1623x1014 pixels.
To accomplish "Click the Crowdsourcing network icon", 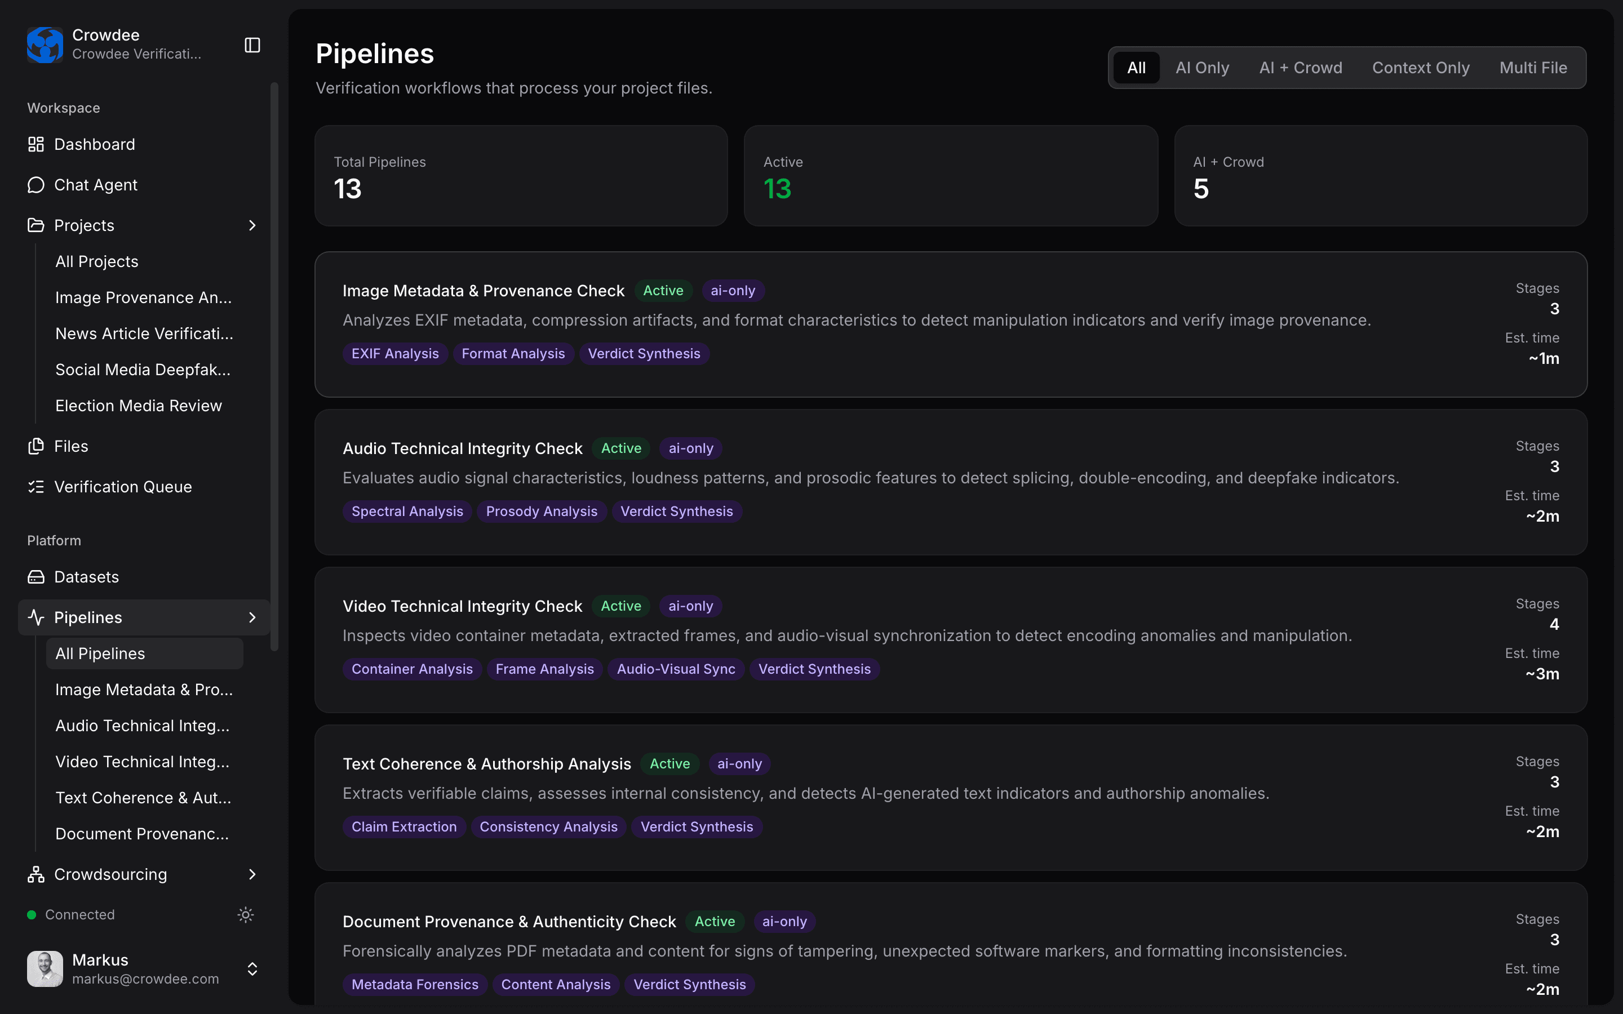I will [x=36, y=874].
